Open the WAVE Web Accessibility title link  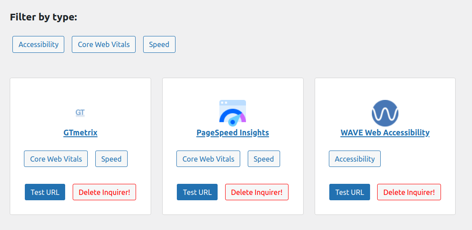coord(385,132)
